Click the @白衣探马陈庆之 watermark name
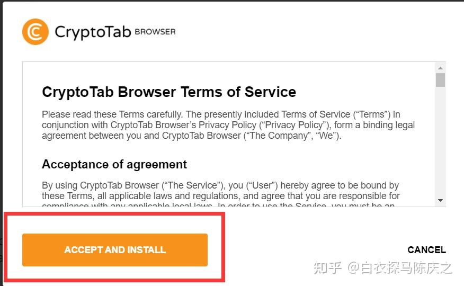 (x=399, y=268)
